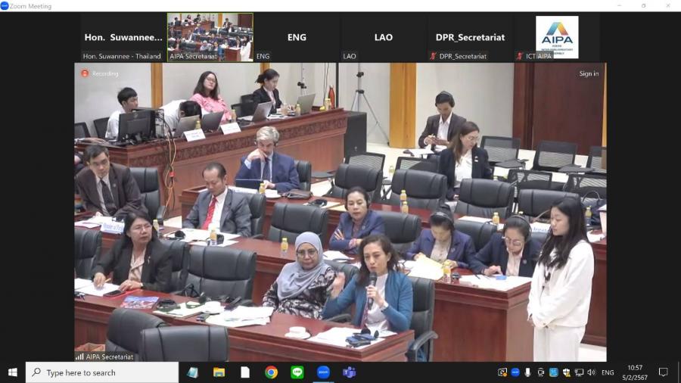Screen dimensions: 681x383
Task: Click the Recording indicator in the video
Action: click(x=101, y=73)
